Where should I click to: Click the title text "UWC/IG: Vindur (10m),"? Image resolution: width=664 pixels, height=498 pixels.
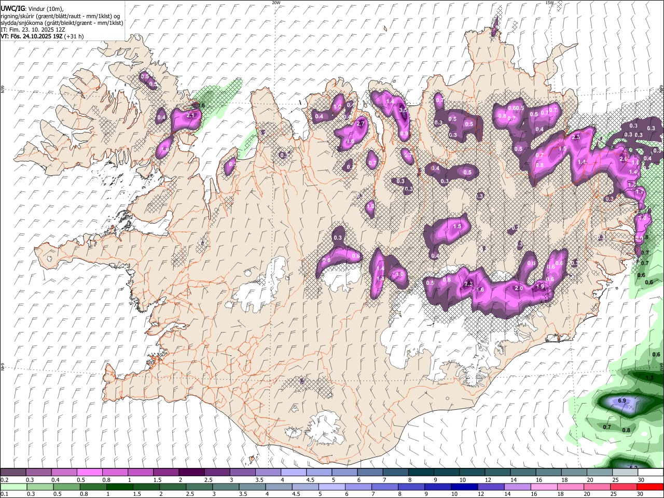[32, 8]
